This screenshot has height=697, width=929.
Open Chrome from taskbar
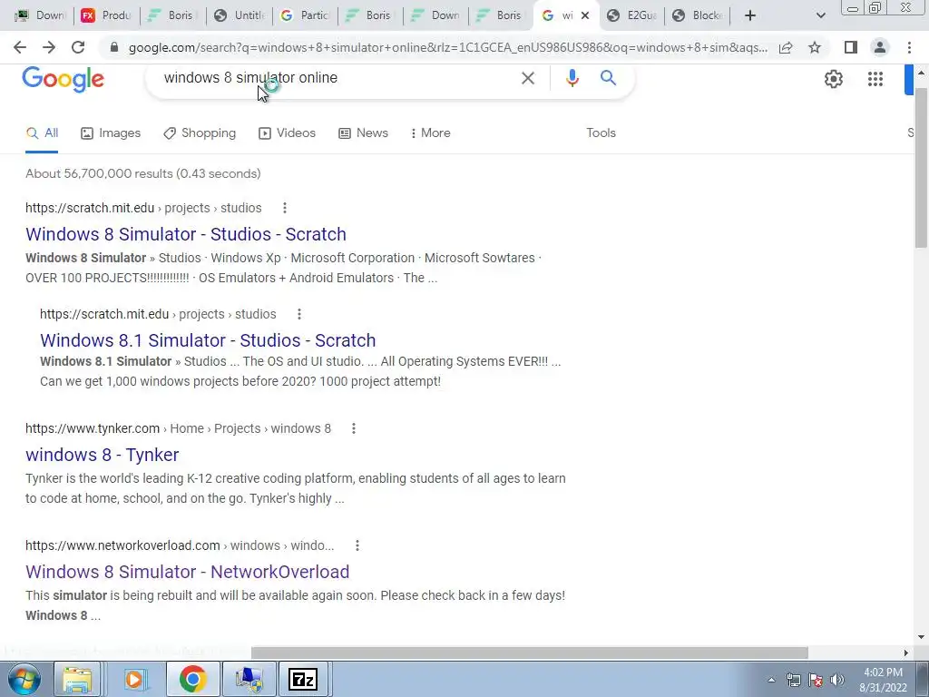[x=192, y=679]
